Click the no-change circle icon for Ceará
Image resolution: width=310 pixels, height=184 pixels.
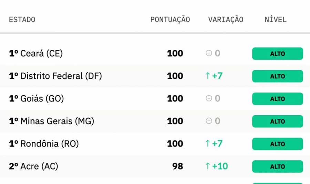click(209, 53)
